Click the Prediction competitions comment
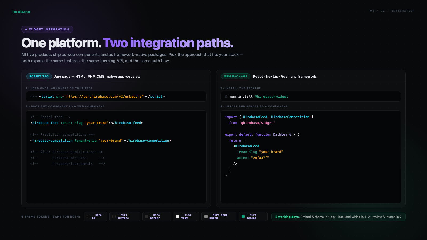 (x=62, y=135)
